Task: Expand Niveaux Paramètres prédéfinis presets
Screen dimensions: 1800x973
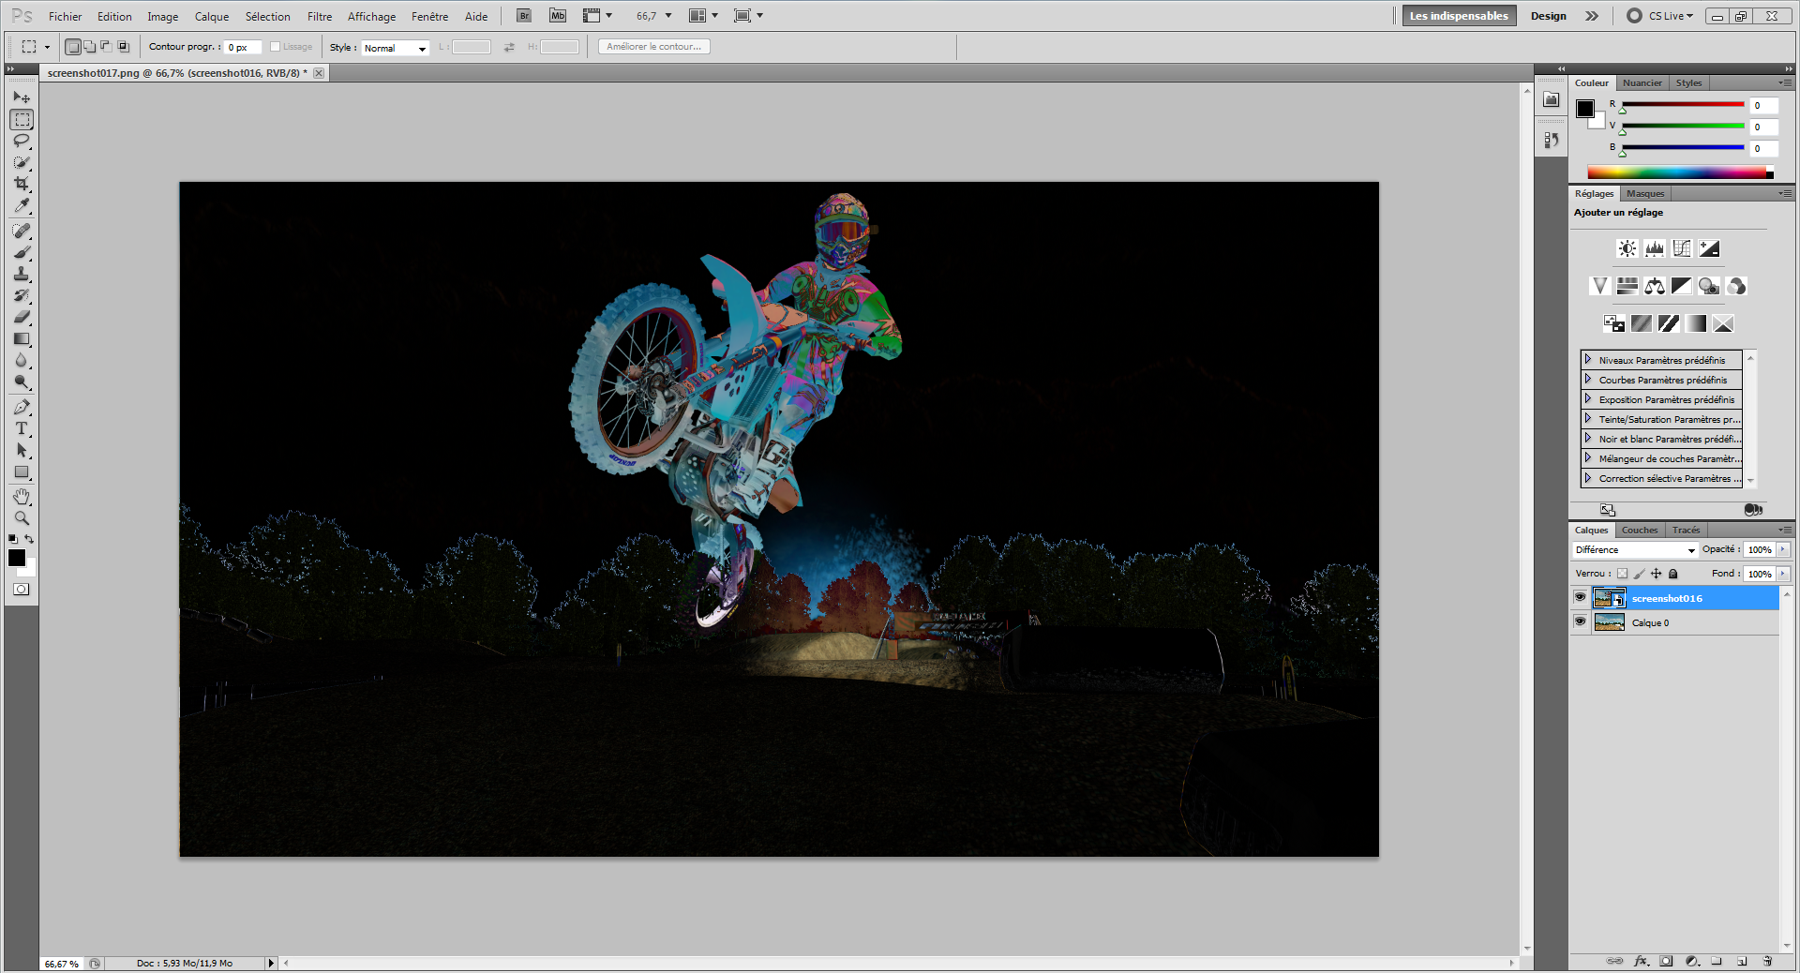Action: click(x=1588, y=360)
